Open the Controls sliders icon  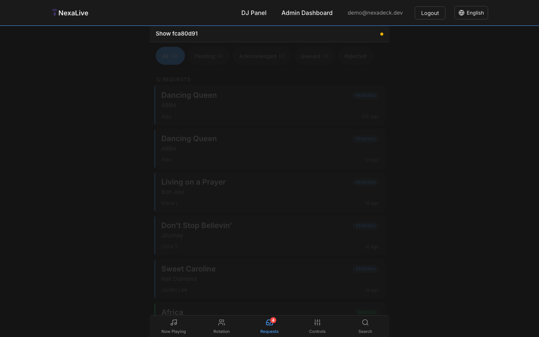click(317, 322)
